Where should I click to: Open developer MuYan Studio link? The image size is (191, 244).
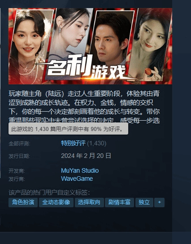click(x=80, y=170)
